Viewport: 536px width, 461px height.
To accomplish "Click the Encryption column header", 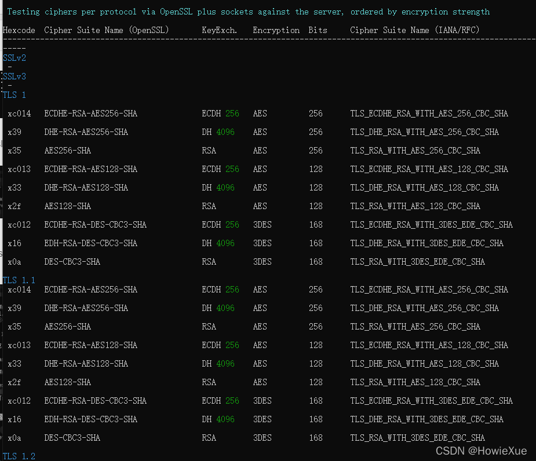I will pyautogui.click(x=276, y=31).
